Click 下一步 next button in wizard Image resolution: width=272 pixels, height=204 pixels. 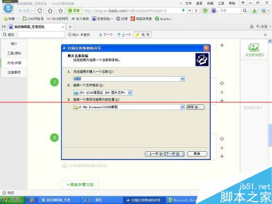coord(175,154)
